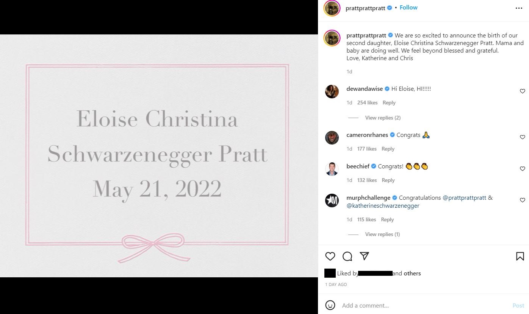The image size is (529, 314).
Task: Like dewandawise's comment
Action: (x=522, y=91)
